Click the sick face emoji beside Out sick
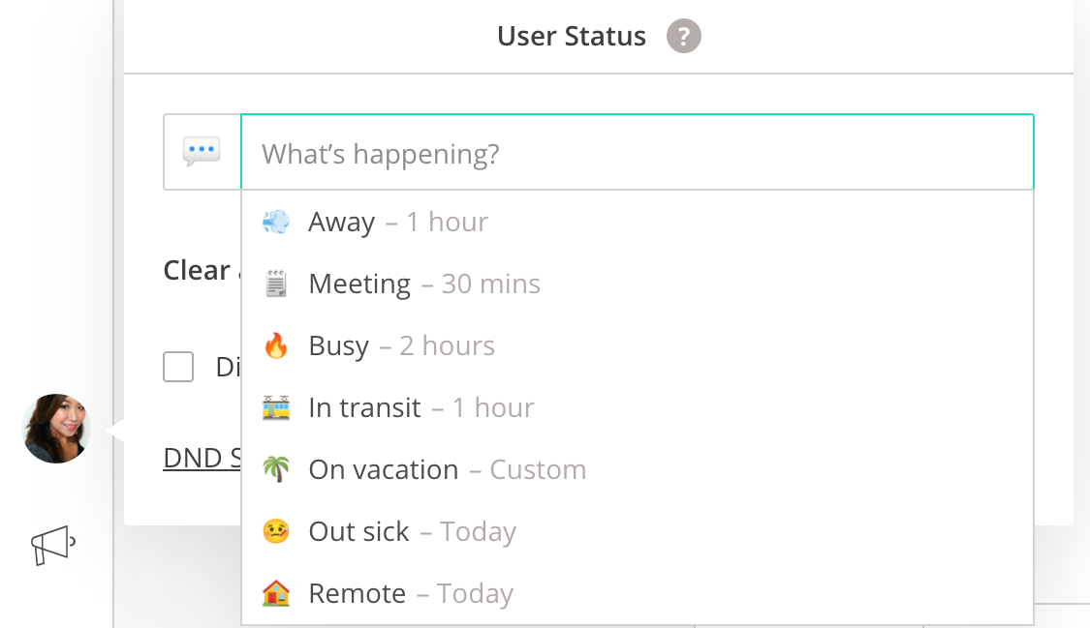The image size is (1090, 628). (x=276, y=531)
